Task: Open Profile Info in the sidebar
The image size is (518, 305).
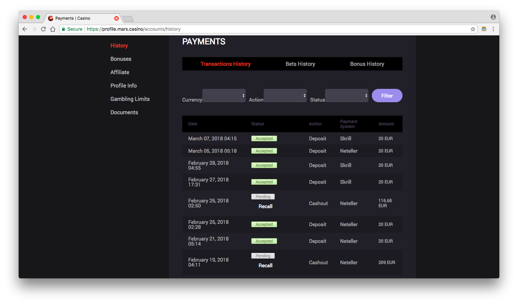Action: click(123, 86)
